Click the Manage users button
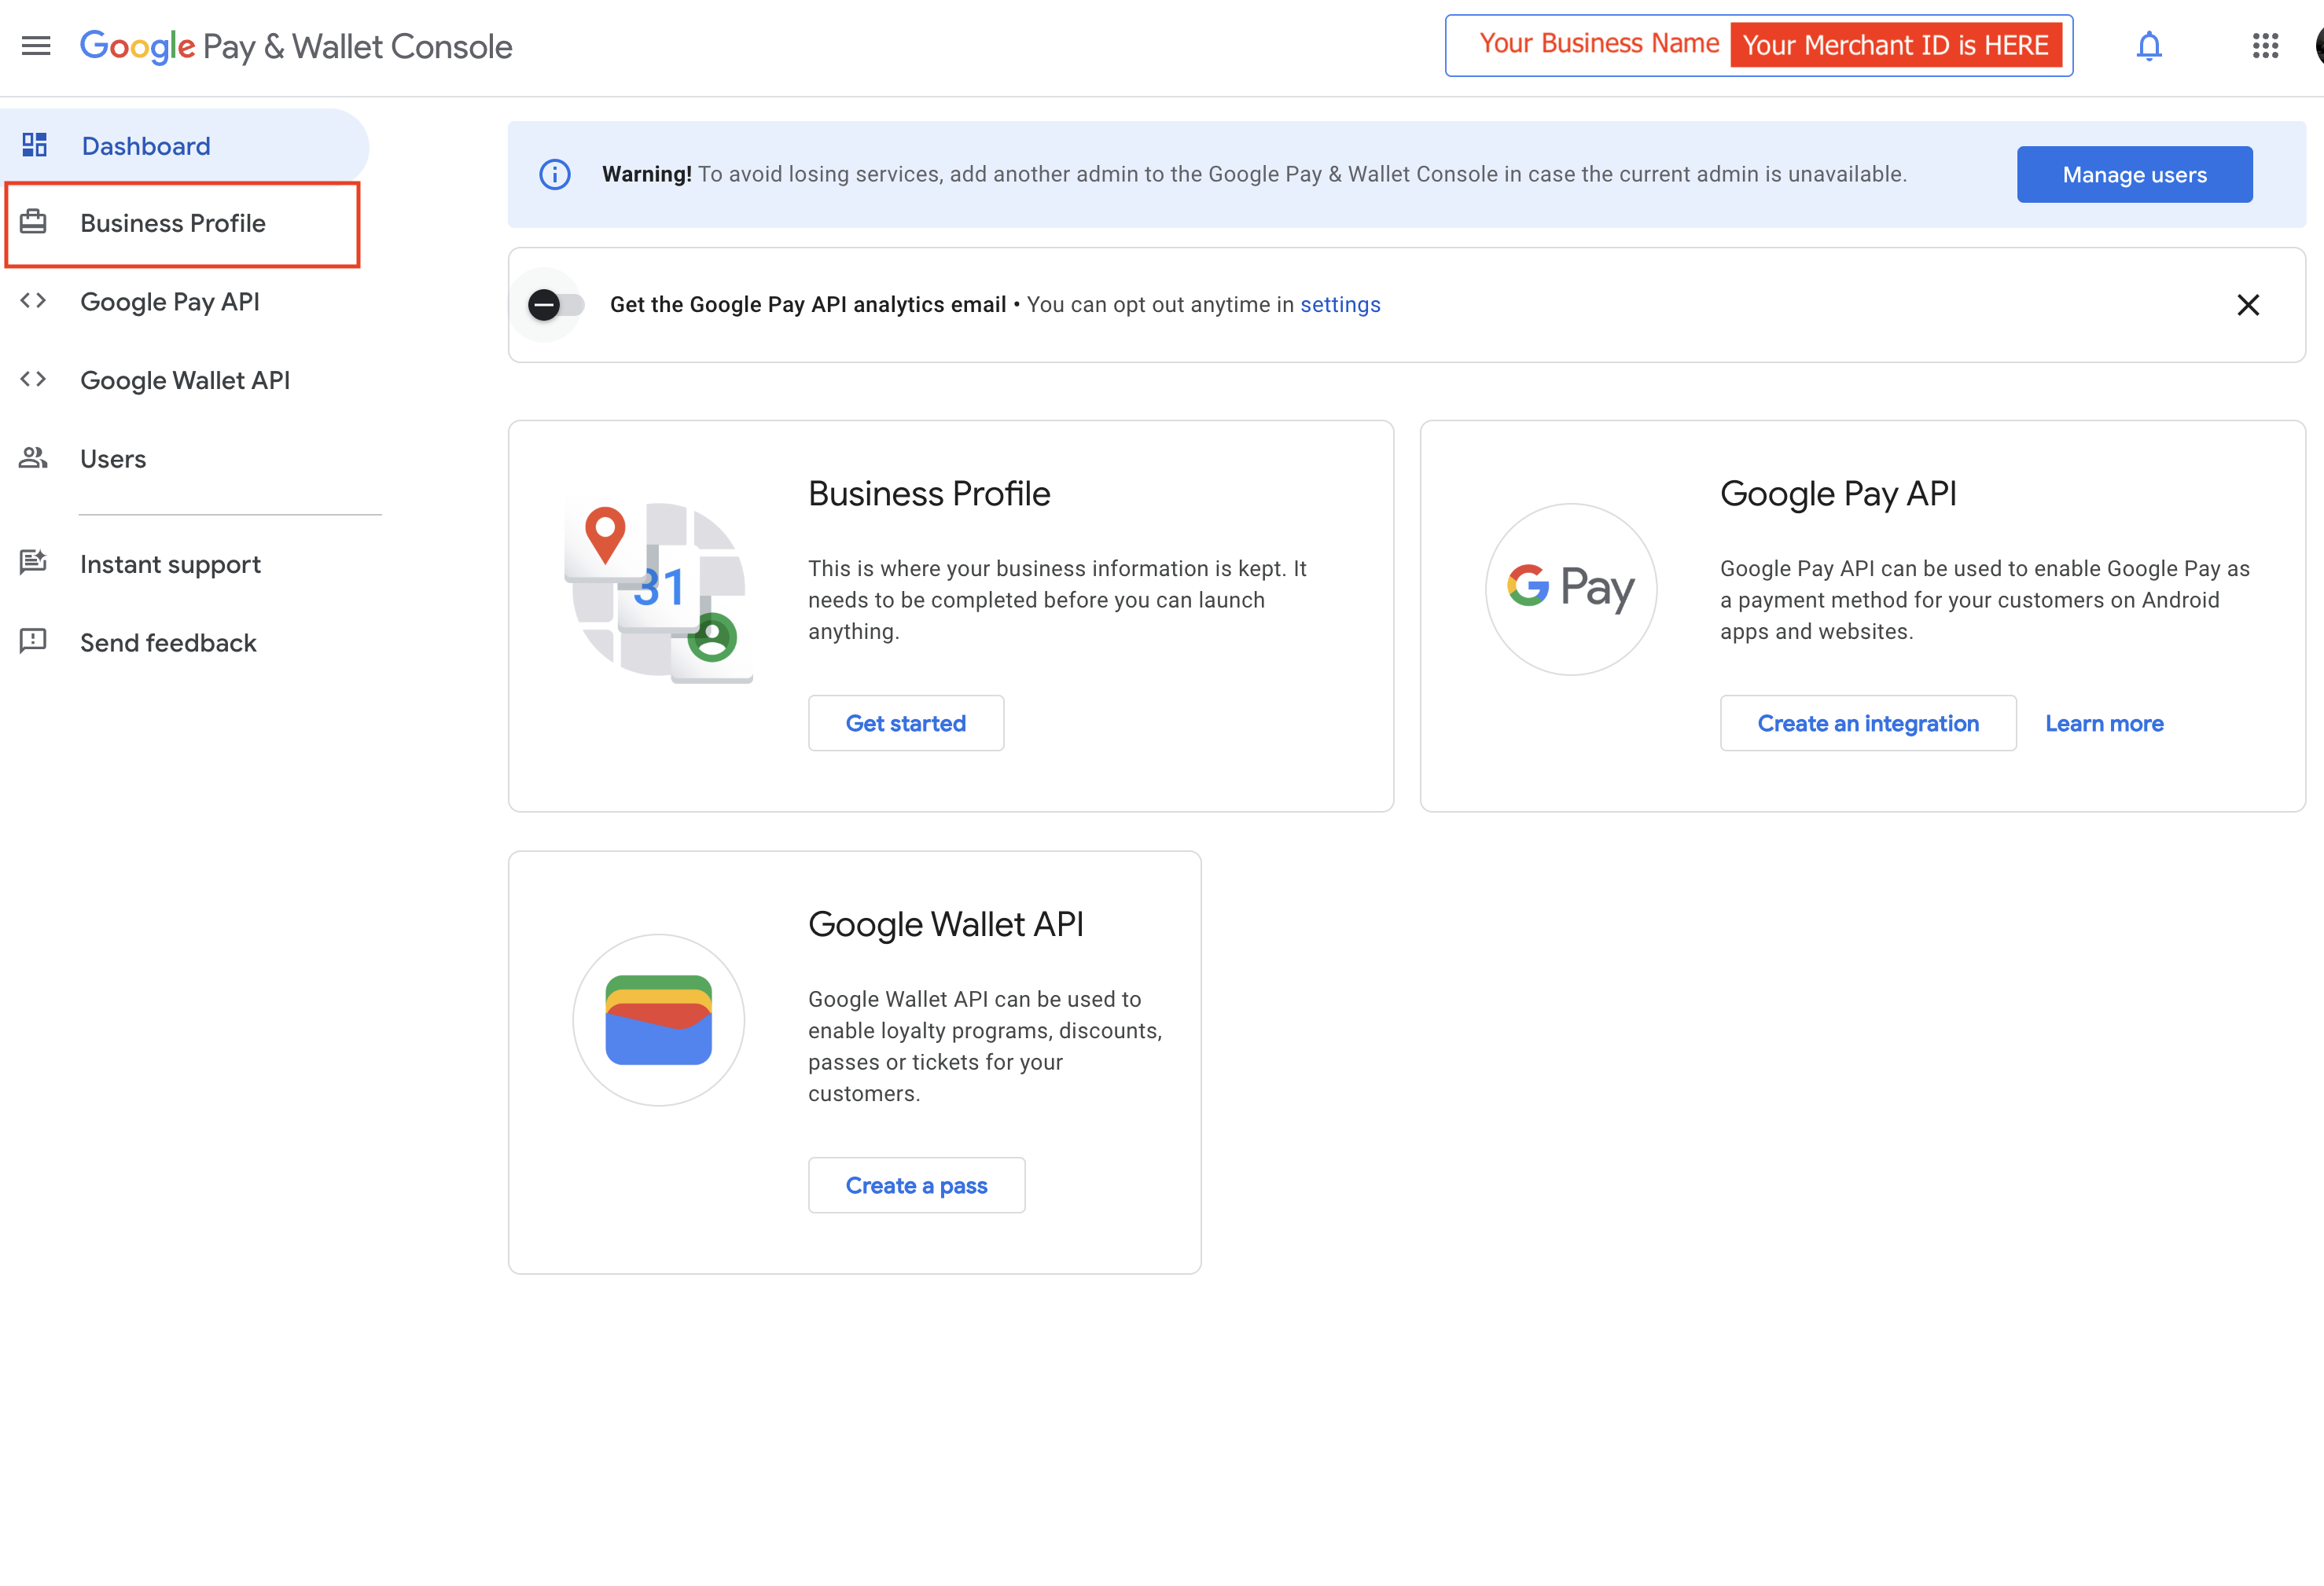This screenshot has height=1586, width=2324. (2133, 175)
